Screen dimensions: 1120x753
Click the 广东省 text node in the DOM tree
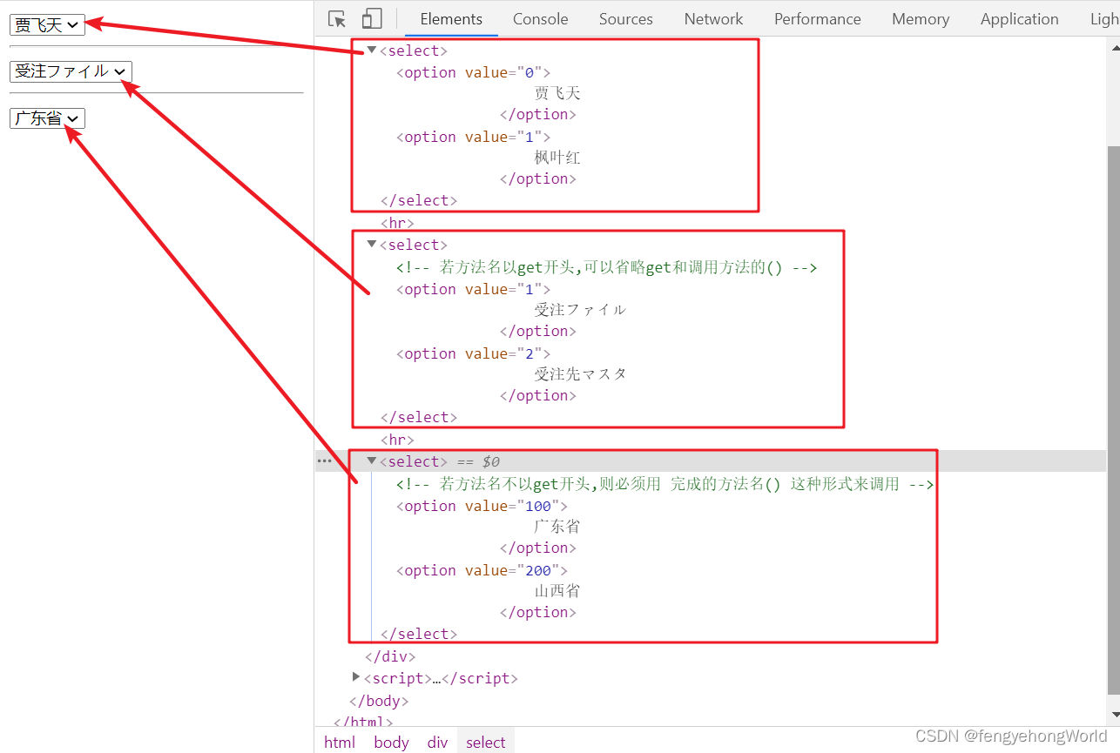[557, 527]
